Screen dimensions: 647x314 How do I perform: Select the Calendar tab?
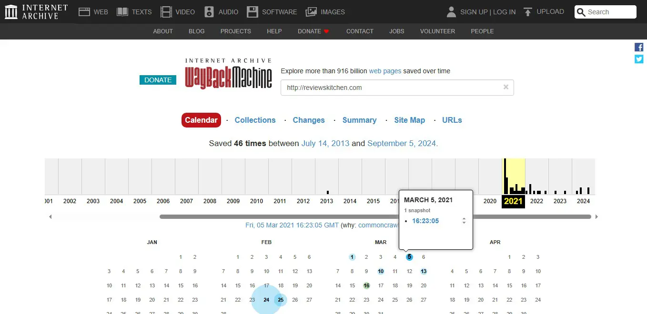pos(201,120)
